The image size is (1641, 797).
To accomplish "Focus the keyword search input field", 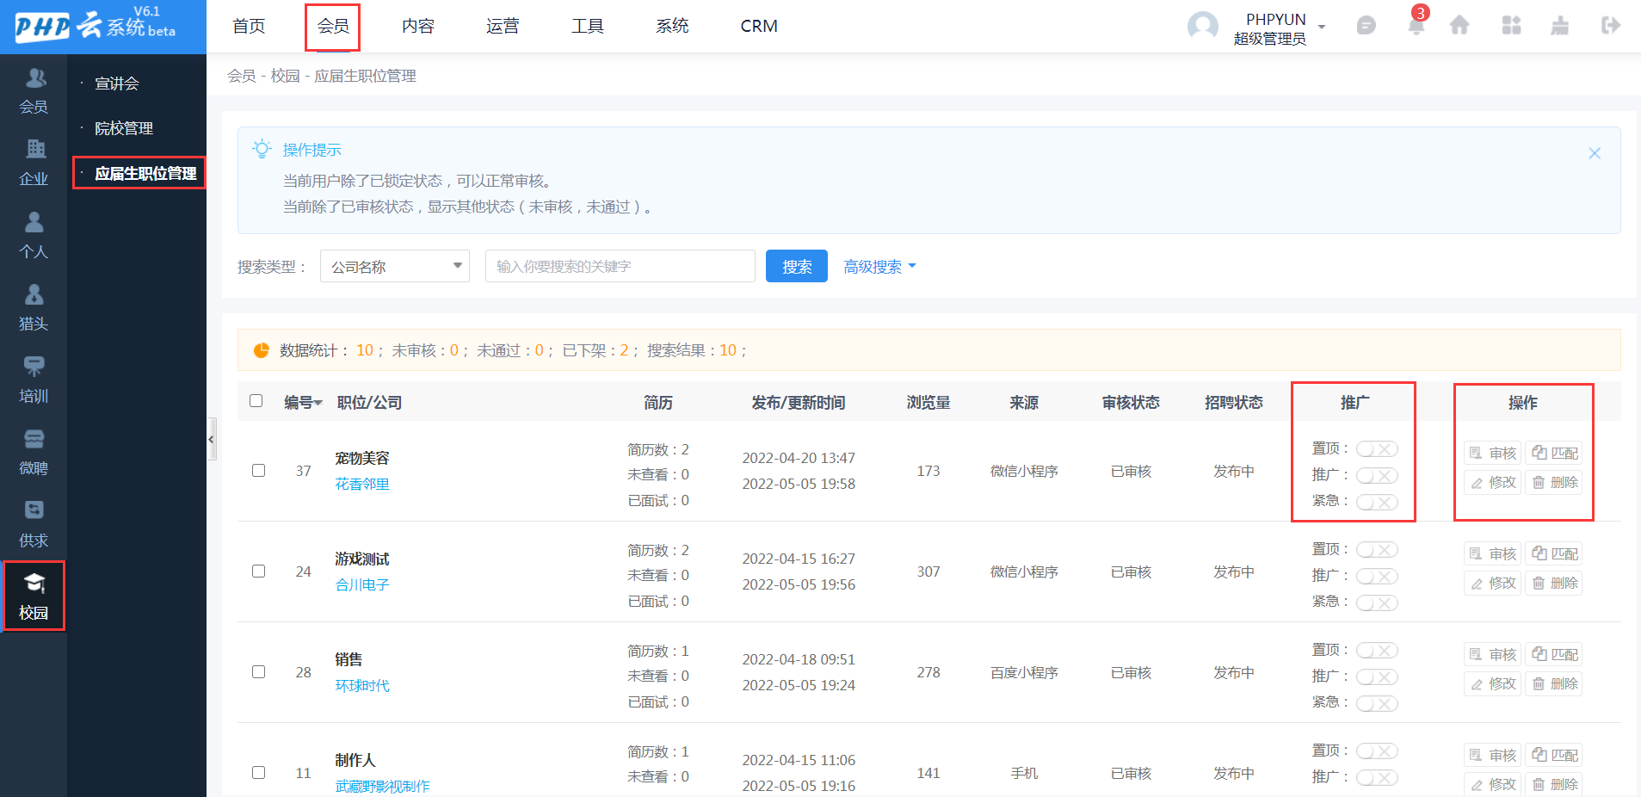I will click(x=620, y=266).
